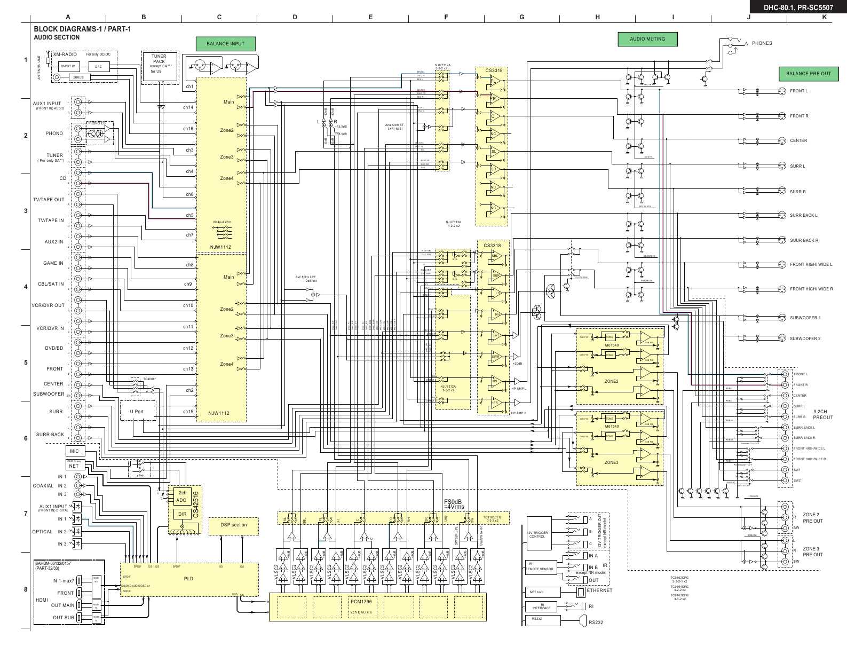The width and height of the screenshot is (847, 654).
Task: Click the BAHDM-00132/0157 (PART-32/33) note
Action: click(52, 565)
